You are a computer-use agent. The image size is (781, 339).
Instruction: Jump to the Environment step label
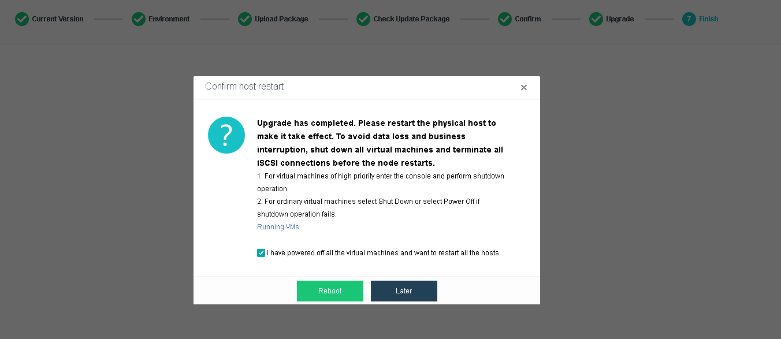[x=169, y=19]
